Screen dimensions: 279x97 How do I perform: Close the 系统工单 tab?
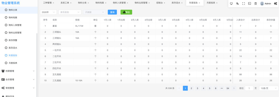pos(71,3)
